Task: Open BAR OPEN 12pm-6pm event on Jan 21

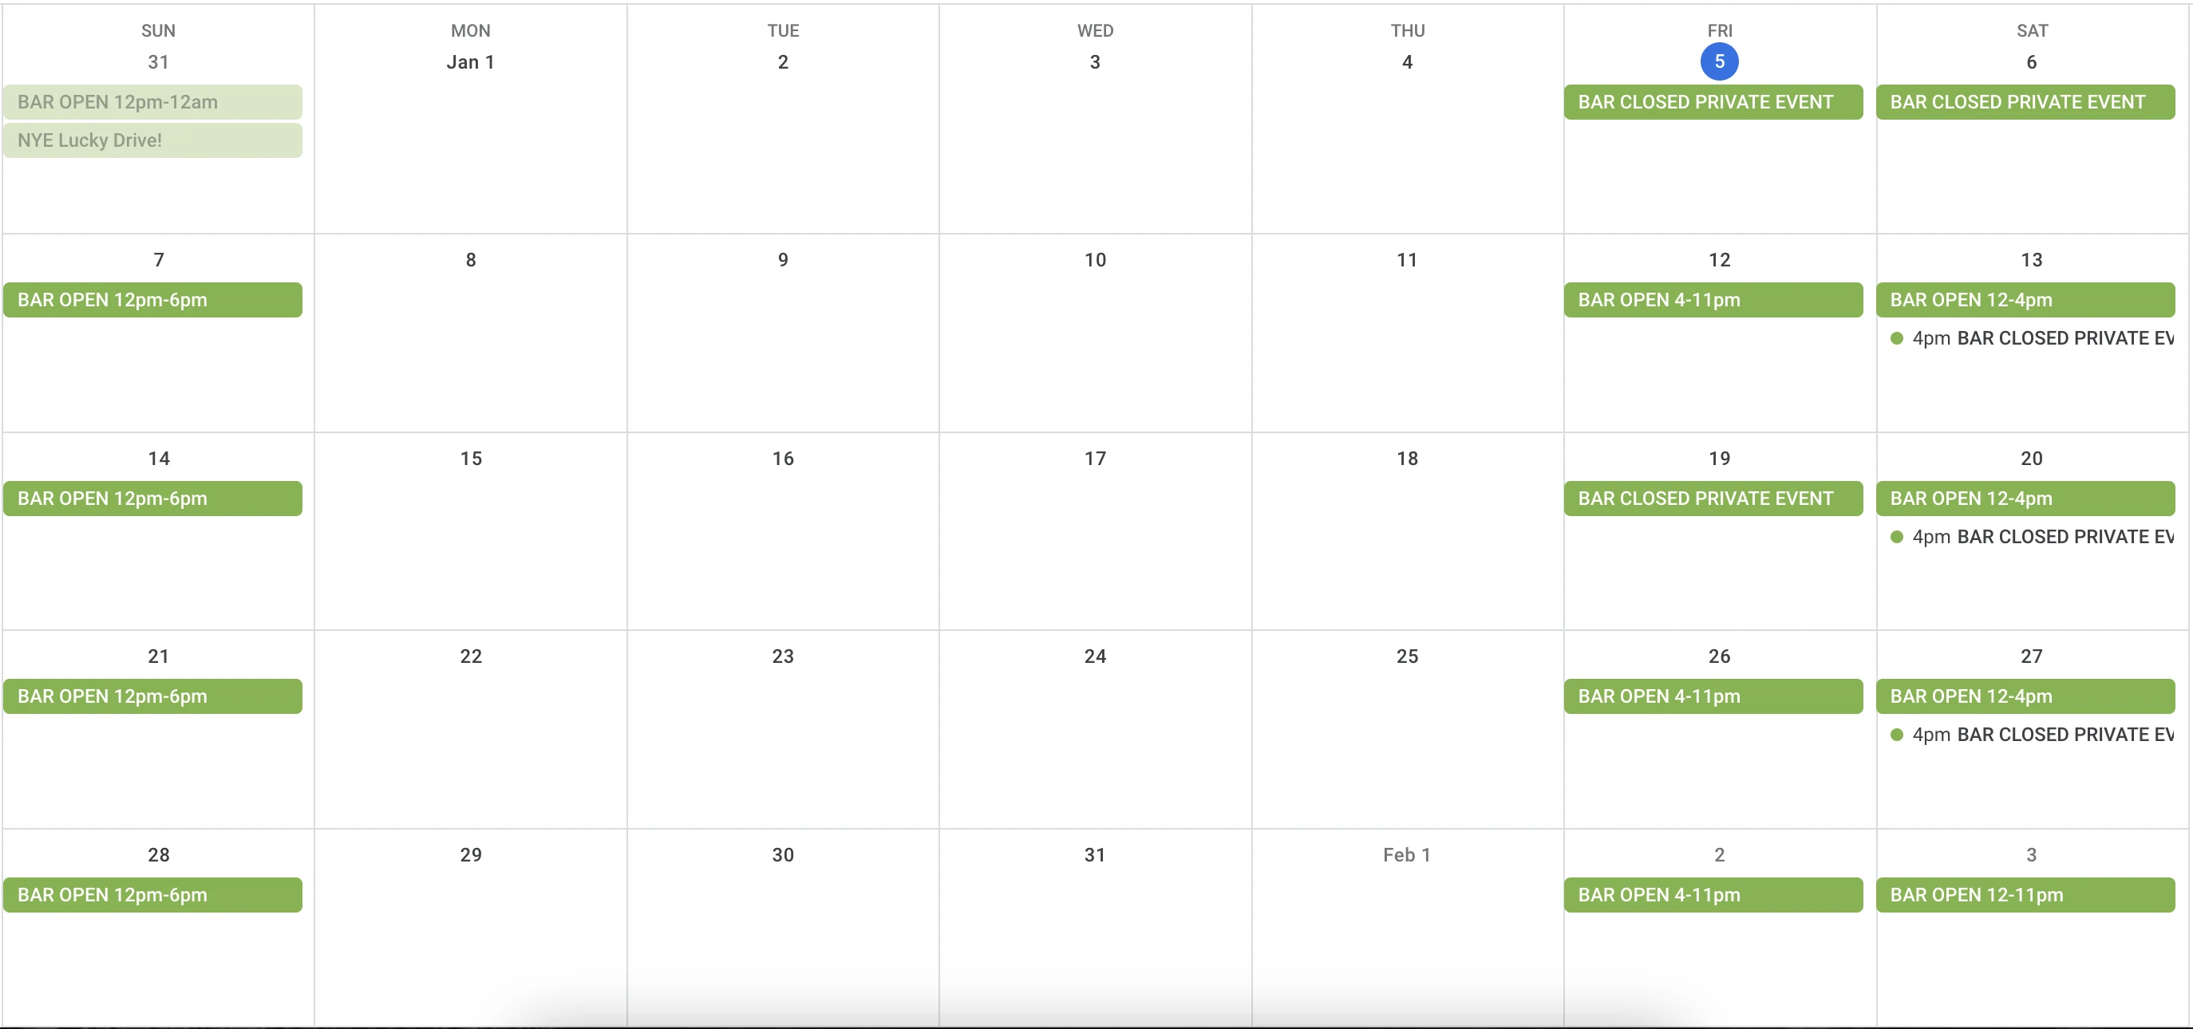Action: pos(152,696)
